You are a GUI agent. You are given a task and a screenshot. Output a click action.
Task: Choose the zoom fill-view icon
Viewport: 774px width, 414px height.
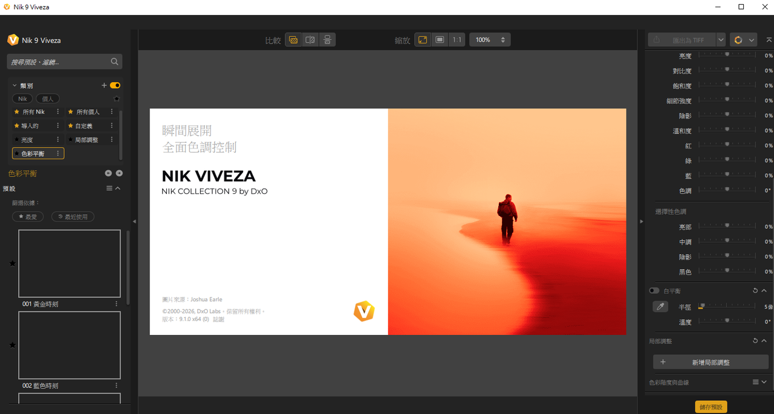pos(440,40)
